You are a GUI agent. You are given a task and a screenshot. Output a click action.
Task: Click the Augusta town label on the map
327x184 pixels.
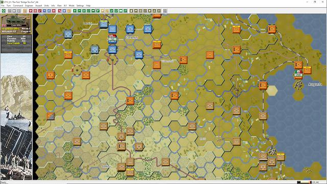tap(315, 84)
